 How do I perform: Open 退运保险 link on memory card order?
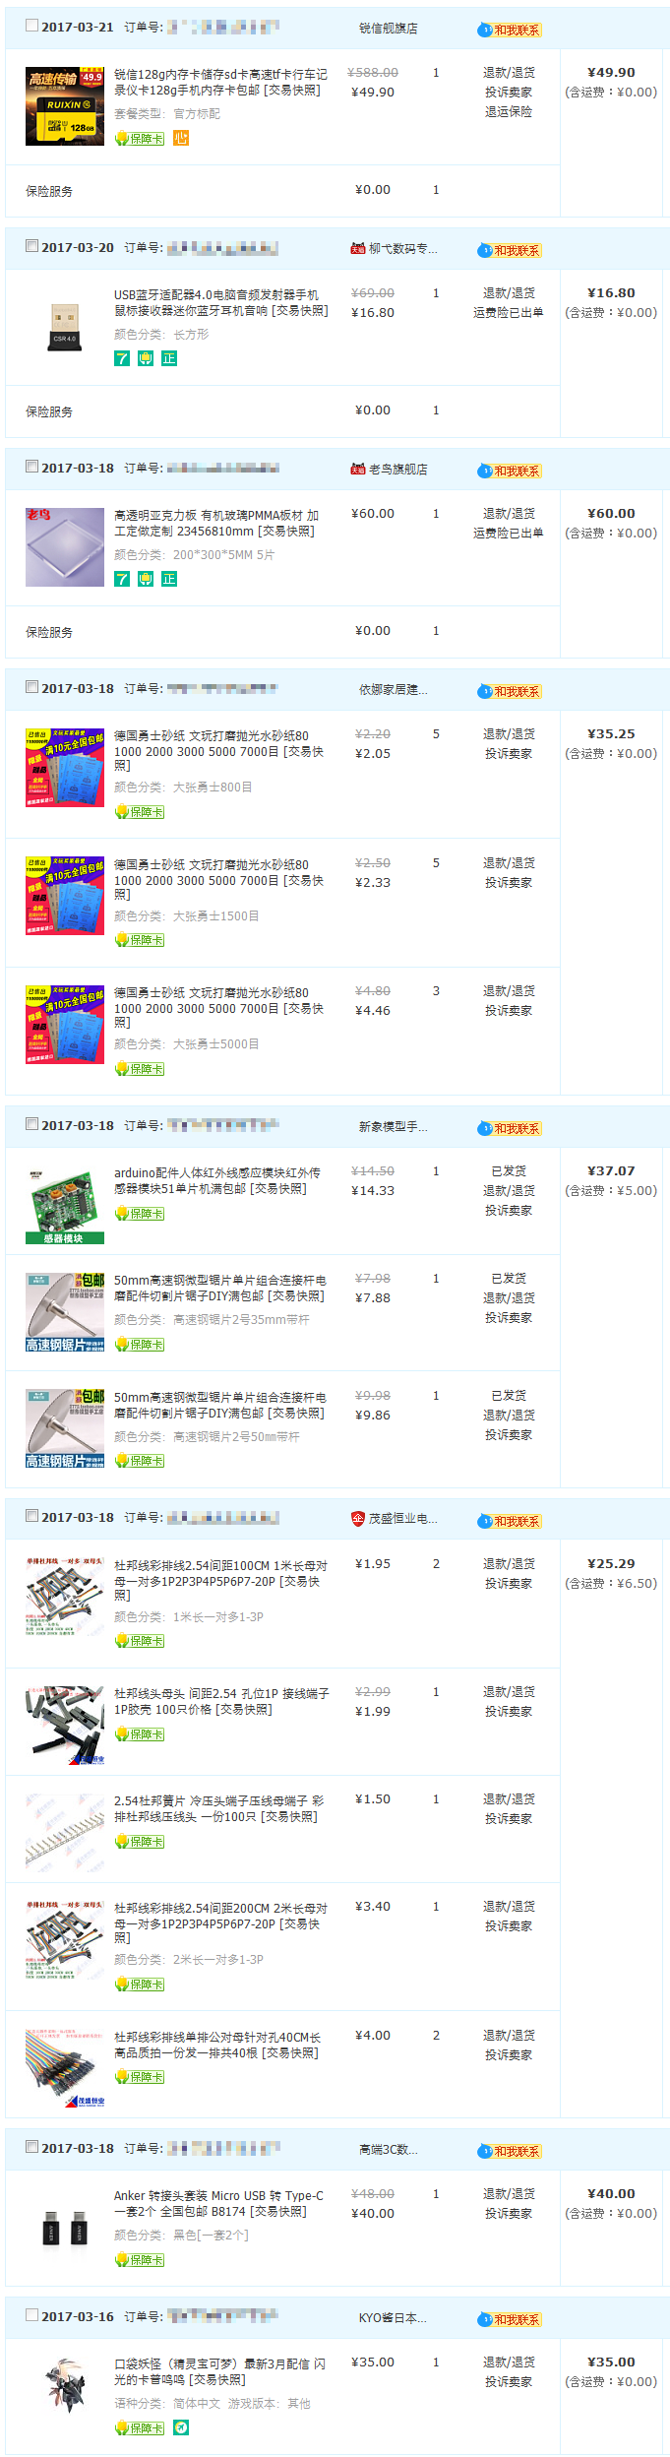tap(509, 112)
